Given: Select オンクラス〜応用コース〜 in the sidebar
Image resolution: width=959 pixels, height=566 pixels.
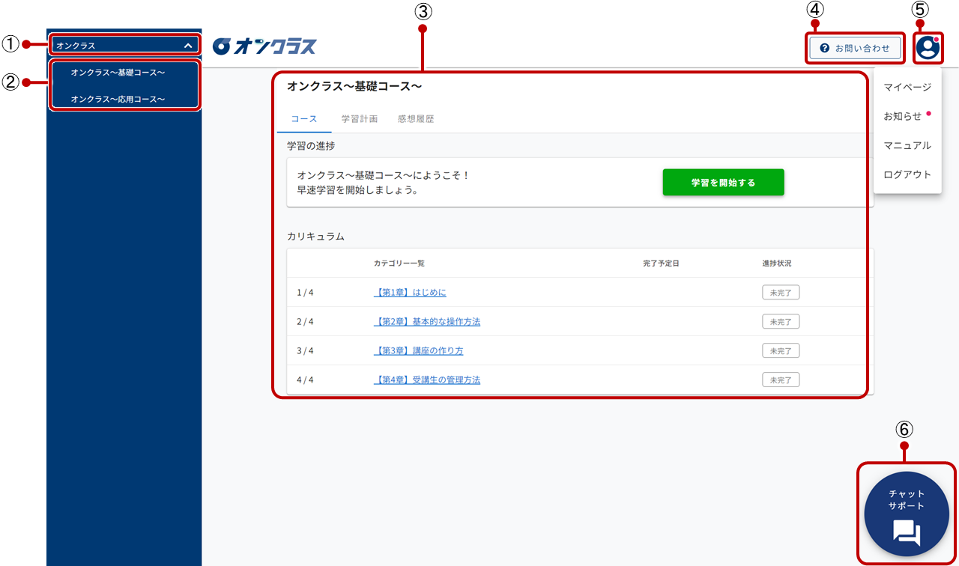Looking at the screenshot, I should click(118, 99).
